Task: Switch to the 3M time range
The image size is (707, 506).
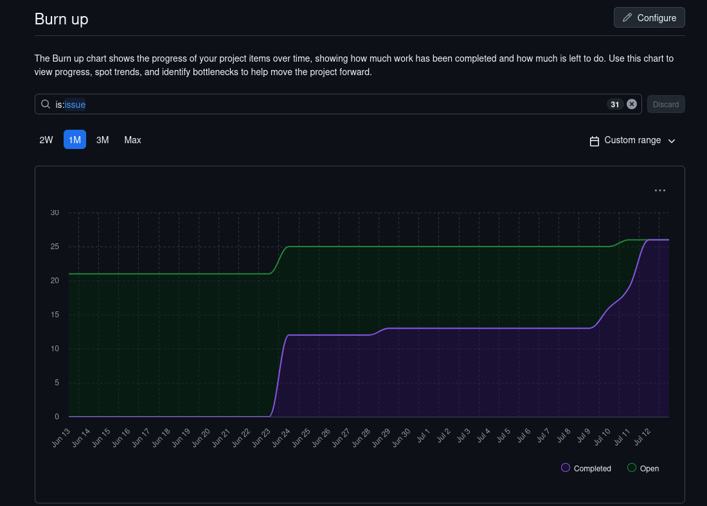Action: point(102,139)
